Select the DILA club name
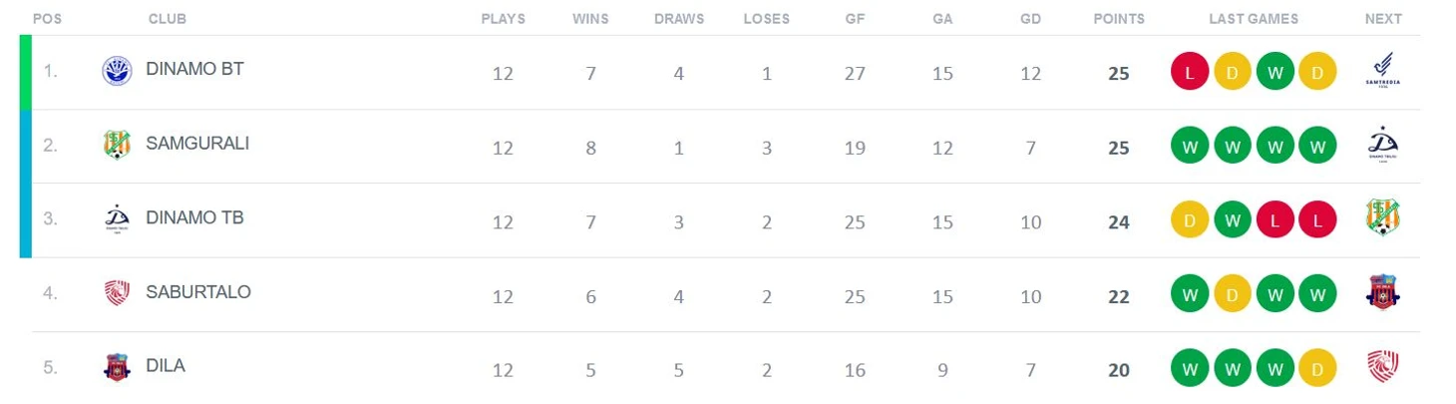 [x=166, y=366]
